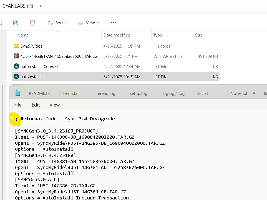The image size is (267, 200).
Task: Click the icon of autoinstall - Copy.lst
Action: [16, 66]
